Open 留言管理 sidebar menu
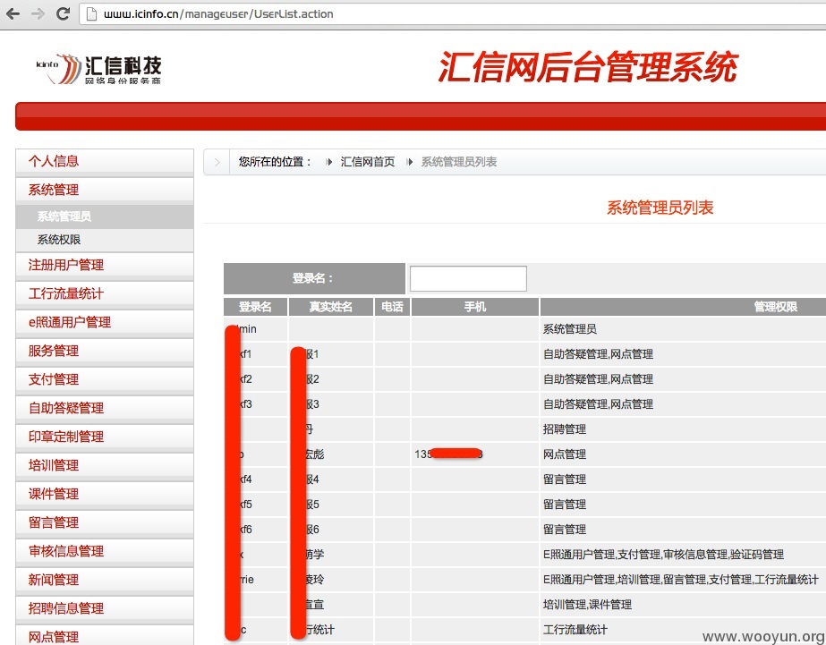Viewport: 826px width, 645px height. tap(105, 522)
